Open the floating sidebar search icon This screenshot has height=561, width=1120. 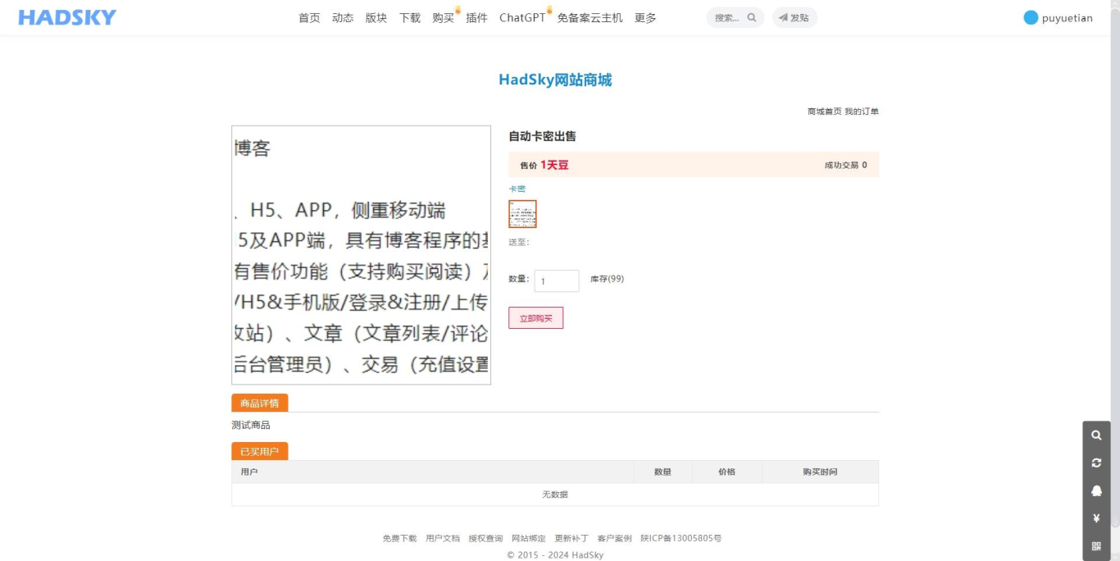point(1096,436)
